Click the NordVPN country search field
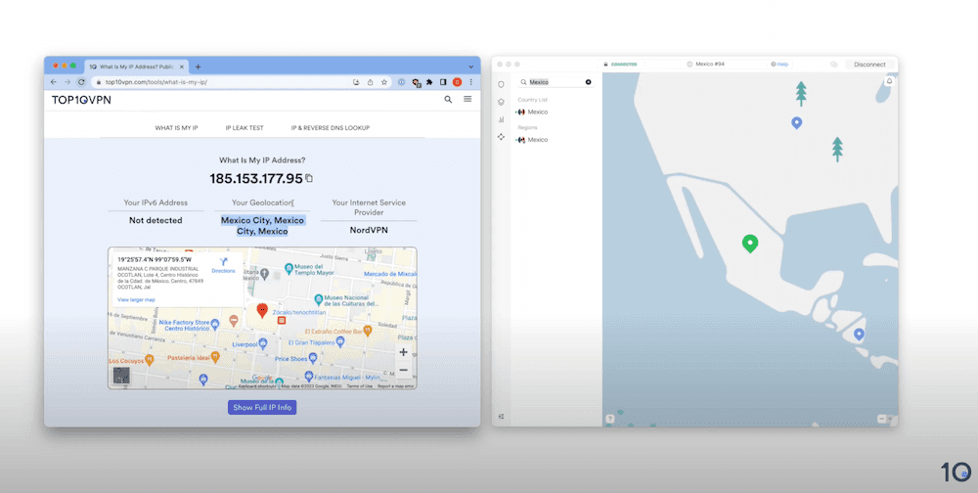 point(556,82)
